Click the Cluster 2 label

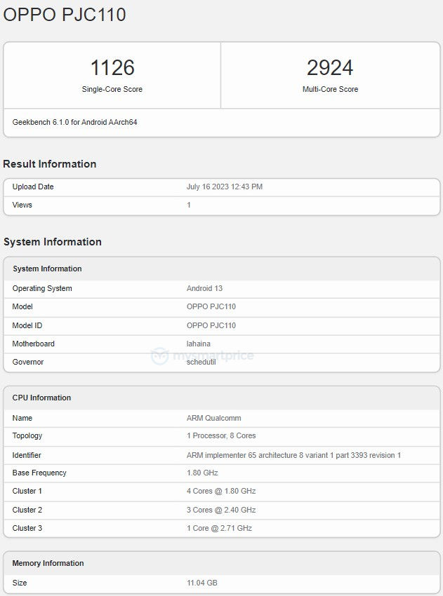[27, 510]
